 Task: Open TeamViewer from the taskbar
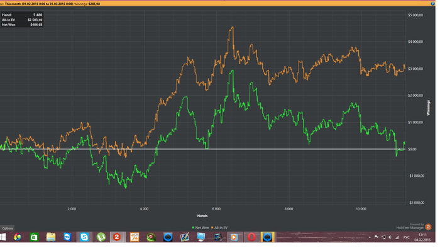67,237
